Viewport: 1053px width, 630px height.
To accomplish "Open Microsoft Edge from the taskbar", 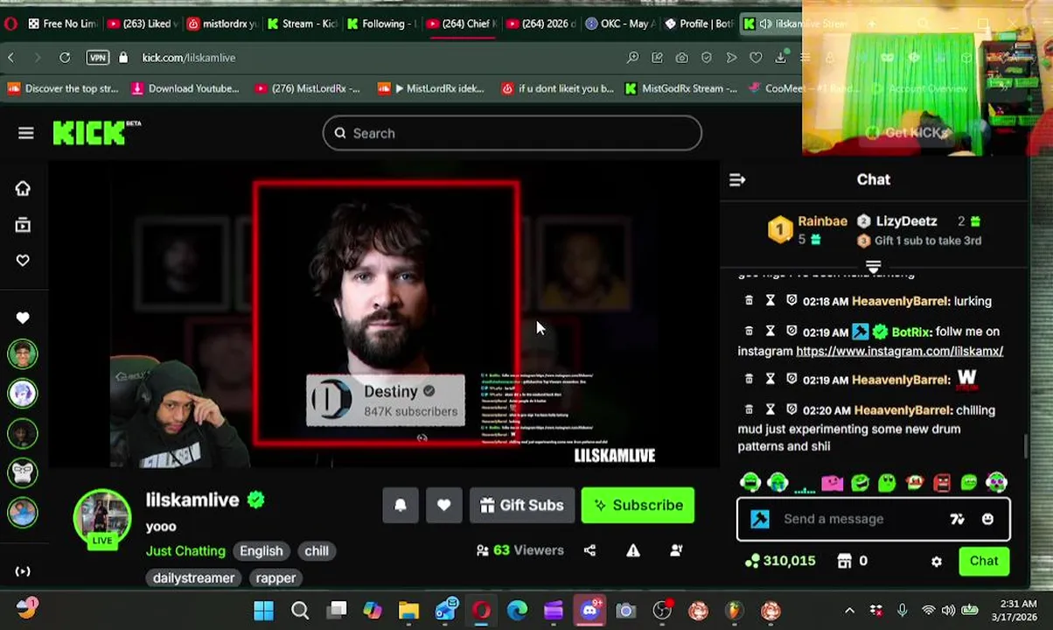I will 517,610.
